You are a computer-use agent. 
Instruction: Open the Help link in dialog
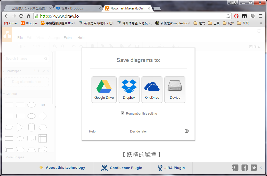pos(92,131)
